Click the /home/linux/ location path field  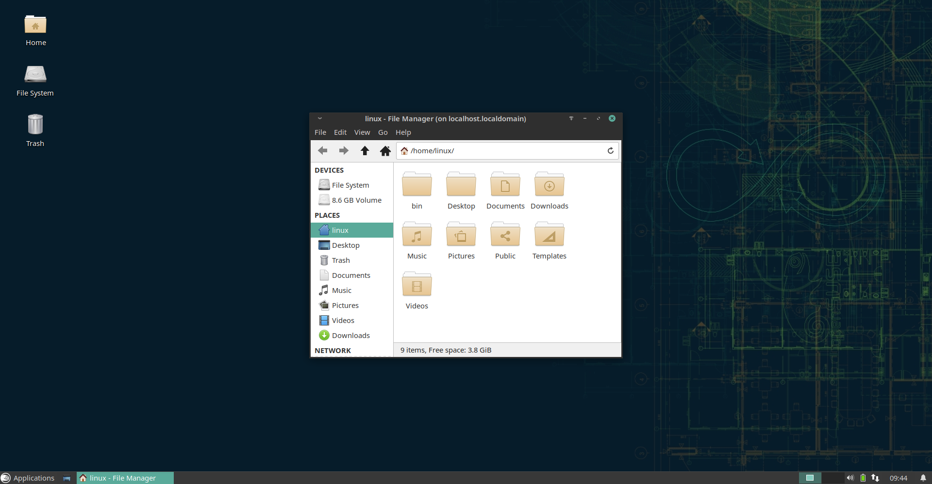pos(505,151)
